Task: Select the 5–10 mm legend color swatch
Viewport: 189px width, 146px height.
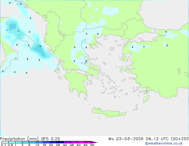Action: pos(32,142)
